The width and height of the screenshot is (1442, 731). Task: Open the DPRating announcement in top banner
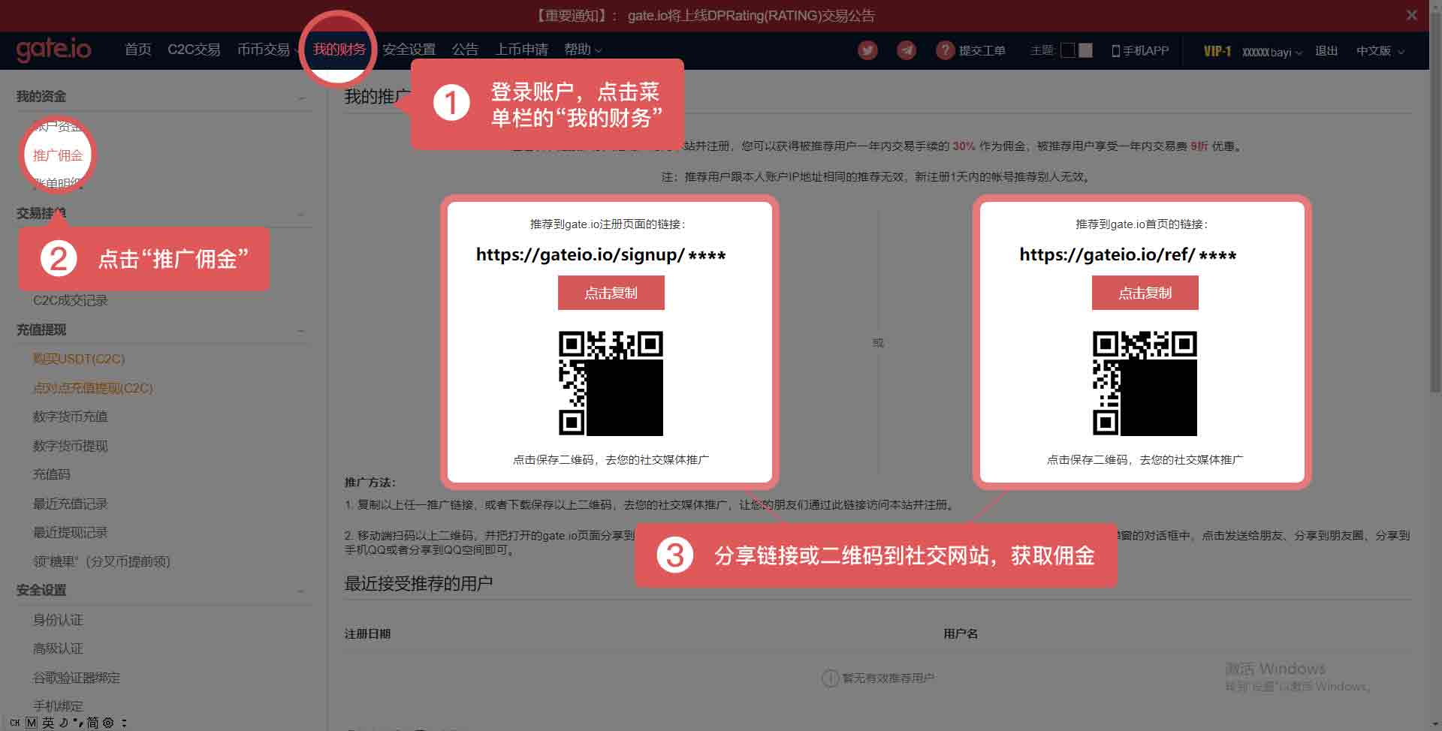pyautogui.click(x=751, y=16)
